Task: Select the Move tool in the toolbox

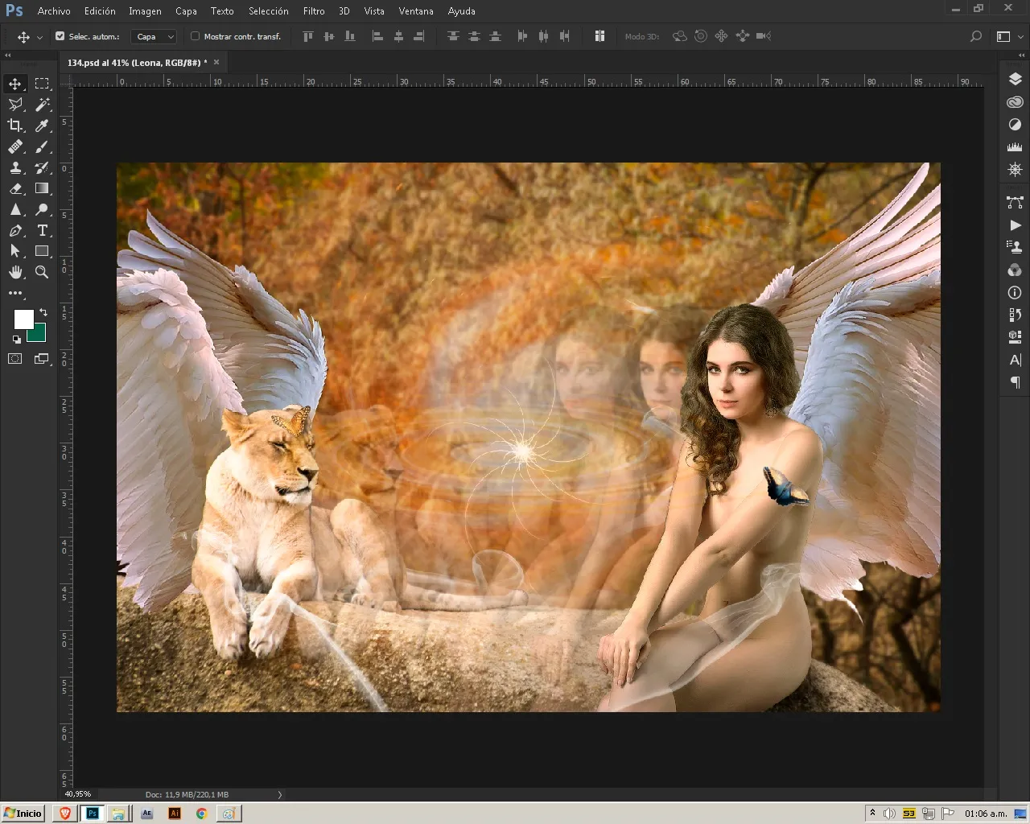Action: [x=15, y=84]
